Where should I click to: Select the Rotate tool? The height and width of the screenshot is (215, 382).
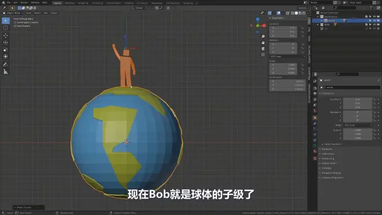pyautogui.click(x=6, y=42)
